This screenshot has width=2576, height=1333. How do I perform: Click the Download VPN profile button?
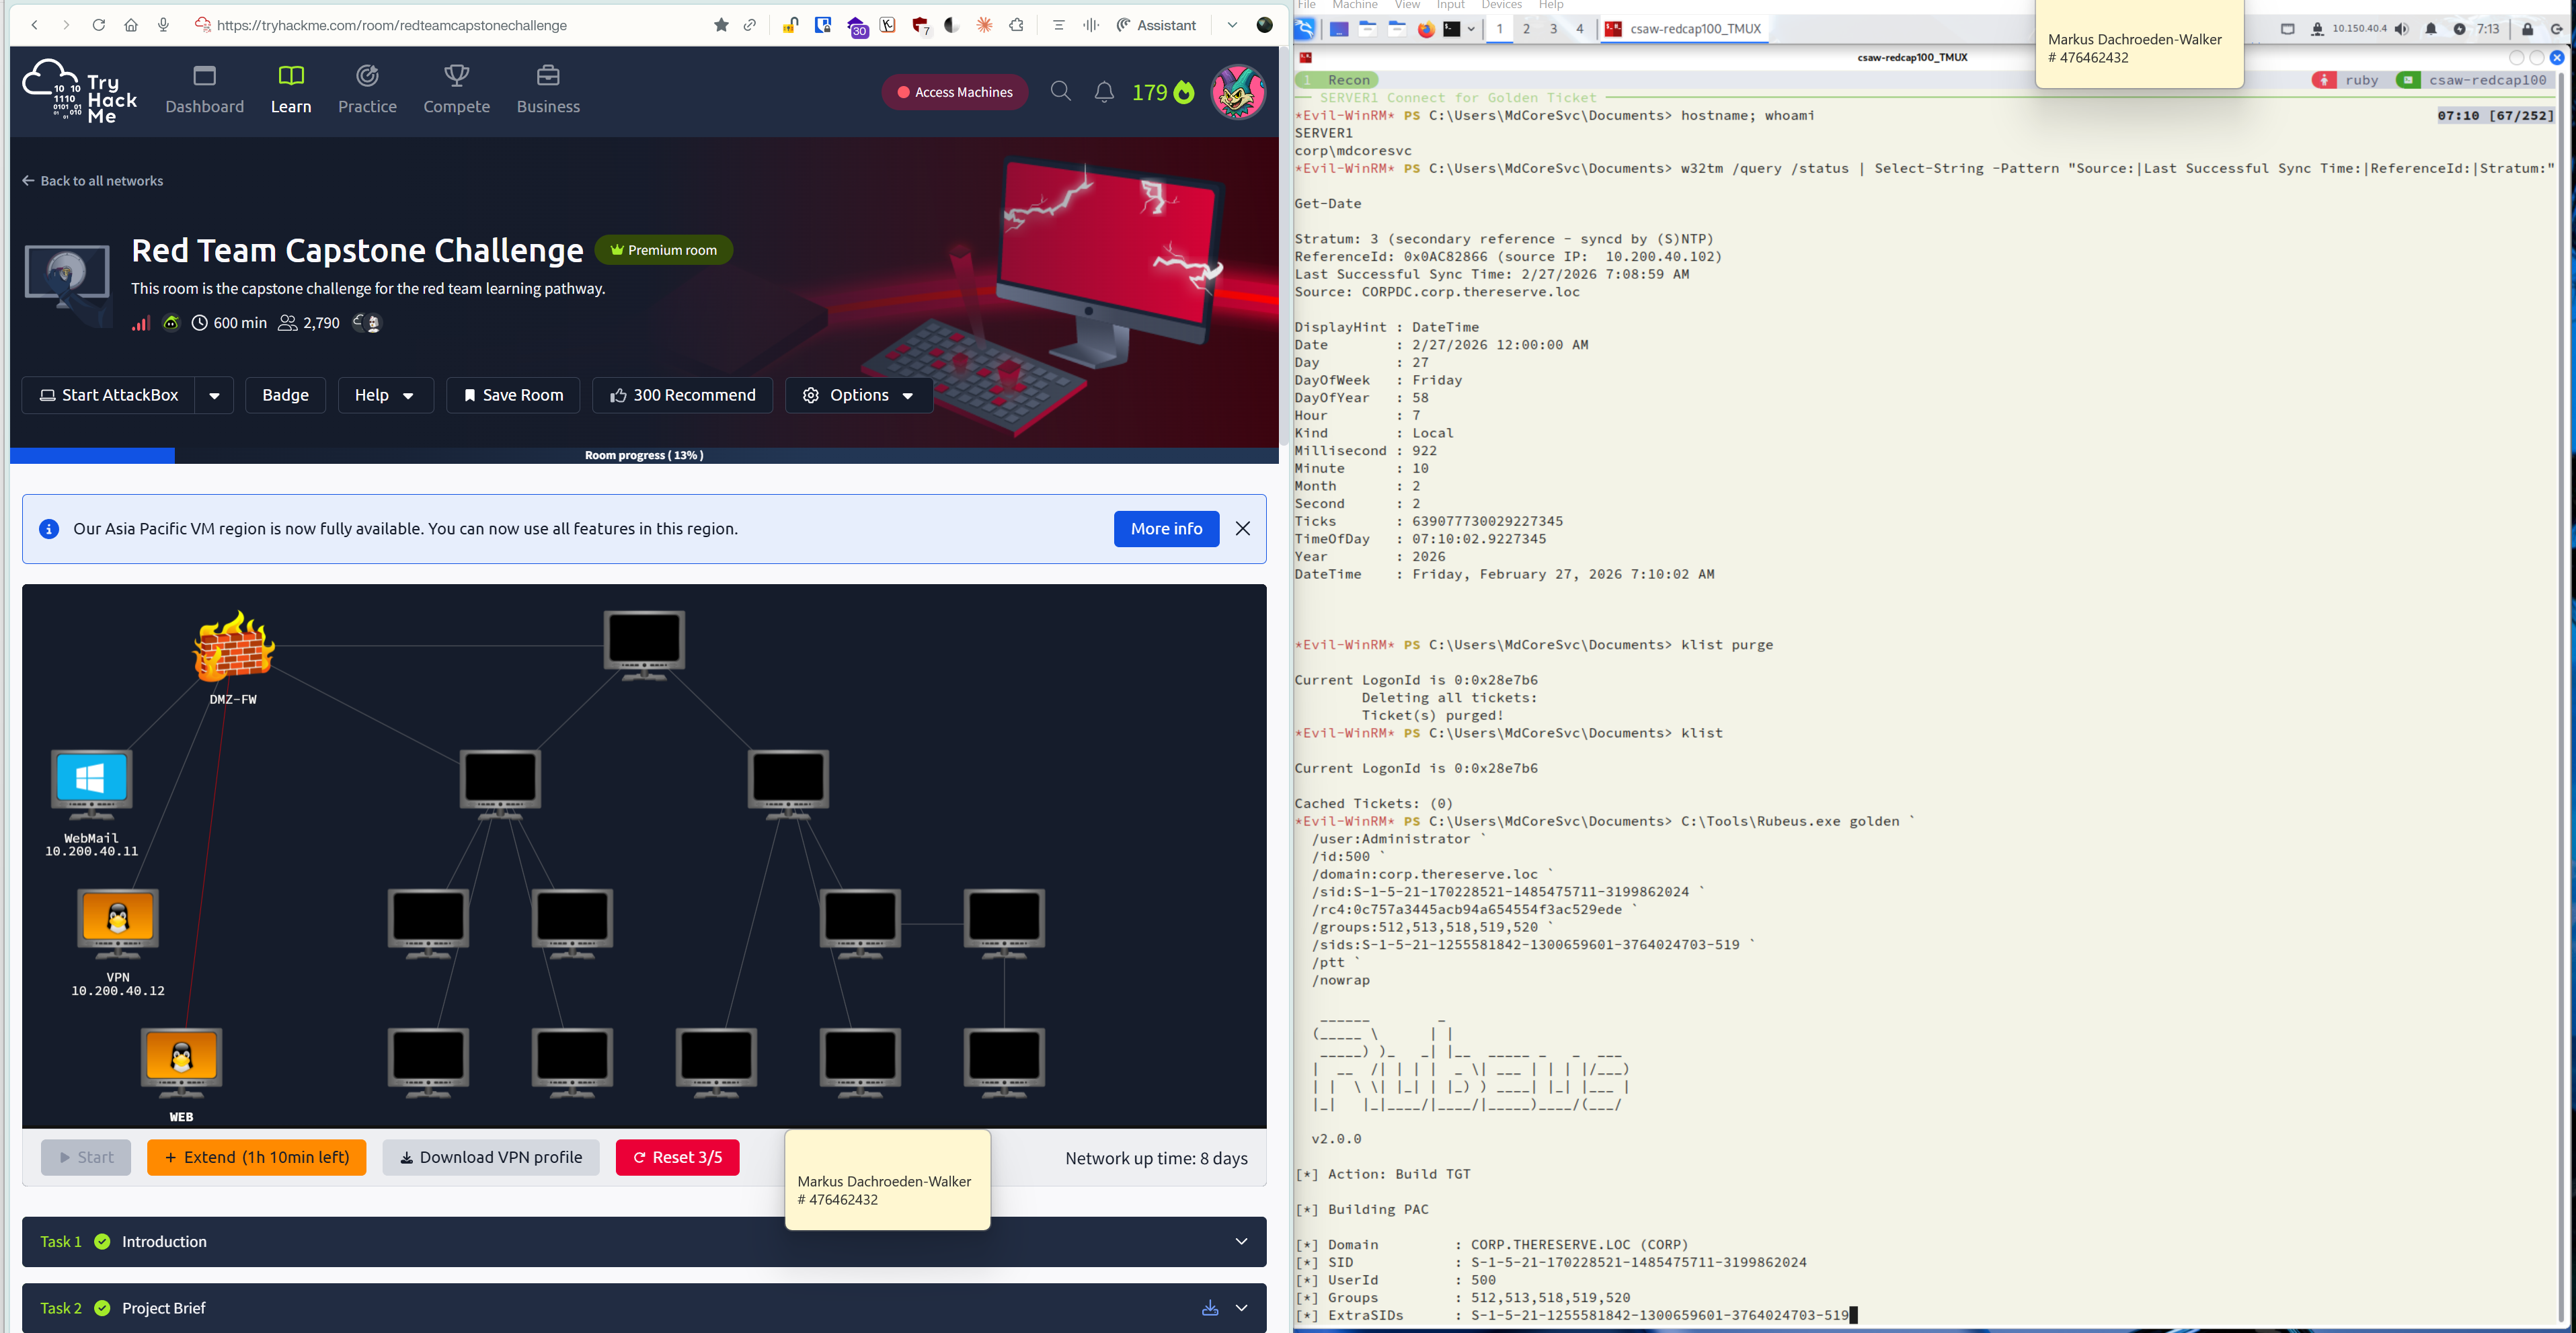490,1157
